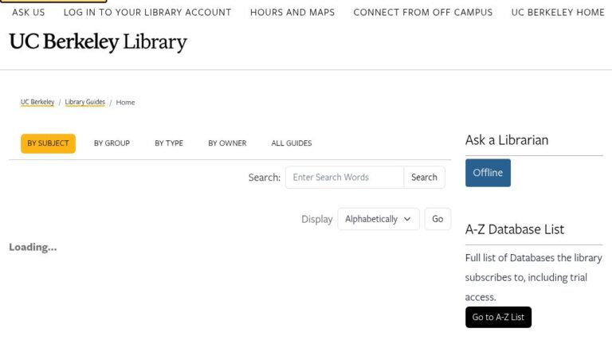Click the Offline chat button
The image size is (612, 344).
488,173
